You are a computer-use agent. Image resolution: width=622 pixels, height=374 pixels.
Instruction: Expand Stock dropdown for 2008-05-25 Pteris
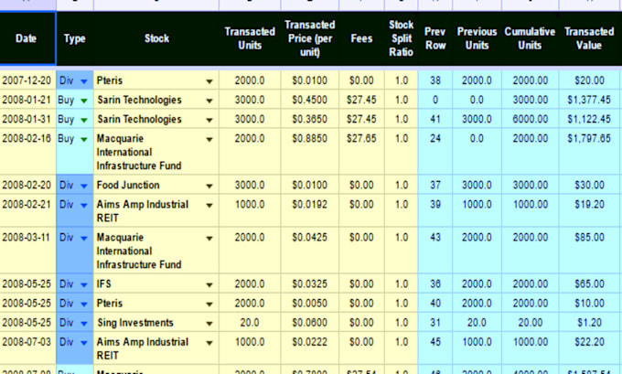[x=209, y=305]
